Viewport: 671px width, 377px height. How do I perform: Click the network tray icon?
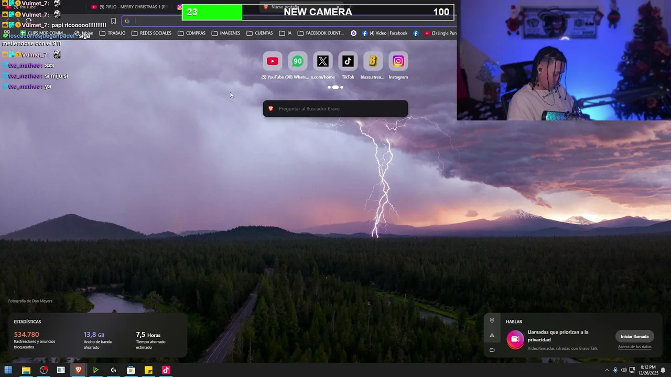[x=632, y=370]
